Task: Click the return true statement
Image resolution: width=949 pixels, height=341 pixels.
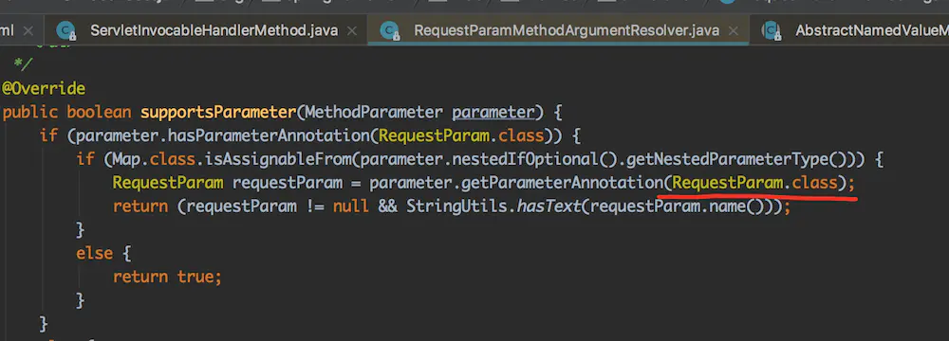Action: pos(168,277)
